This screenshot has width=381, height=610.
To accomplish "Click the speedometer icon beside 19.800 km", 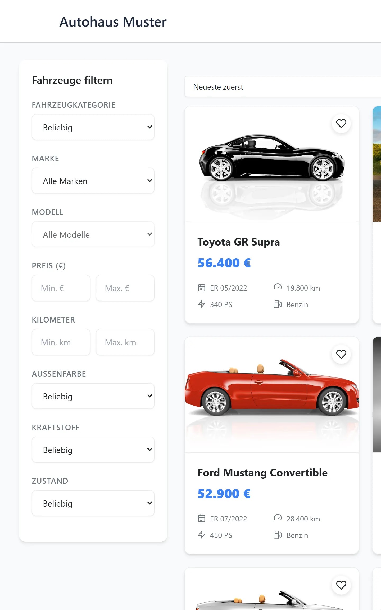I will pos(278,287).
